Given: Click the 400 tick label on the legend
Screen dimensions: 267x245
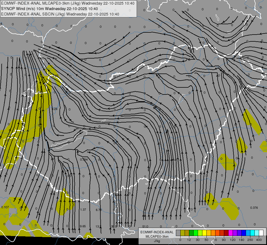Looking at the screenshot, I should coord(259,240).
